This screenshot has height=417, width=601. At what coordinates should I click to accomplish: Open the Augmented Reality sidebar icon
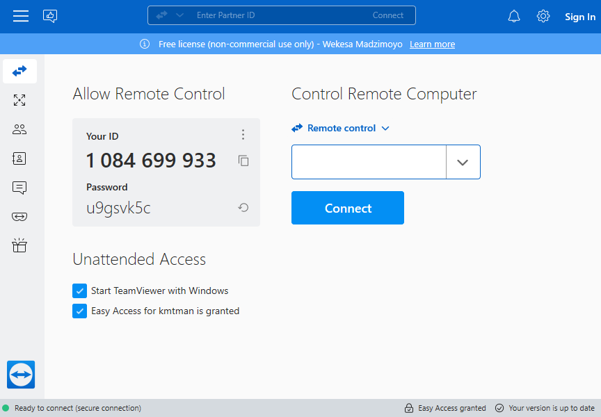click(19, 217)
